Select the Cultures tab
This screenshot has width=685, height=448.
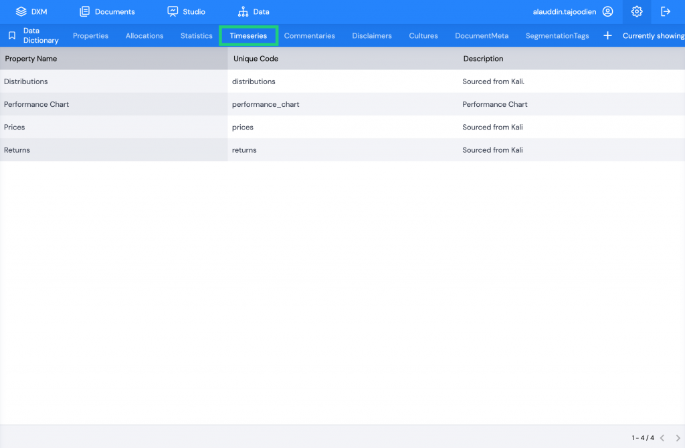point(423,35)
